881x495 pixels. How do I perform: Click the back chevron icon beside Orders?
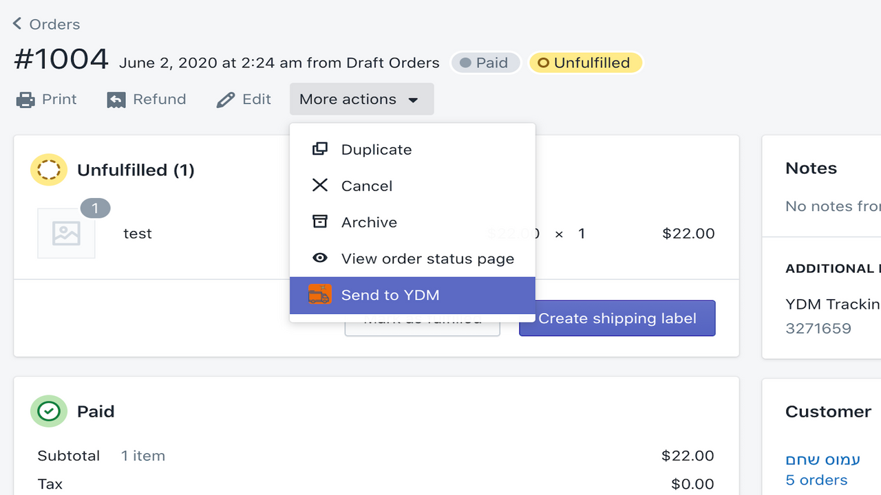click(x=17, y=23)
